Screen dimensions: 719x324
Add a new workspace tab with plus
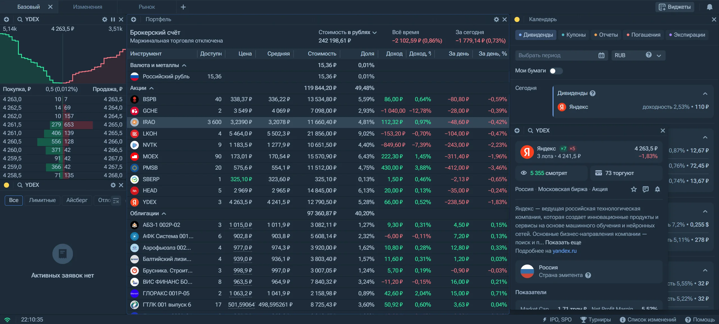(183, 7)
